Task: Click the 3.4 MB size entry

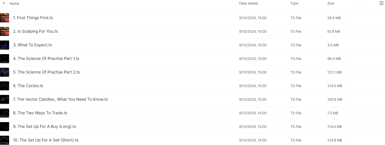Action: click(x=333, y=45)
